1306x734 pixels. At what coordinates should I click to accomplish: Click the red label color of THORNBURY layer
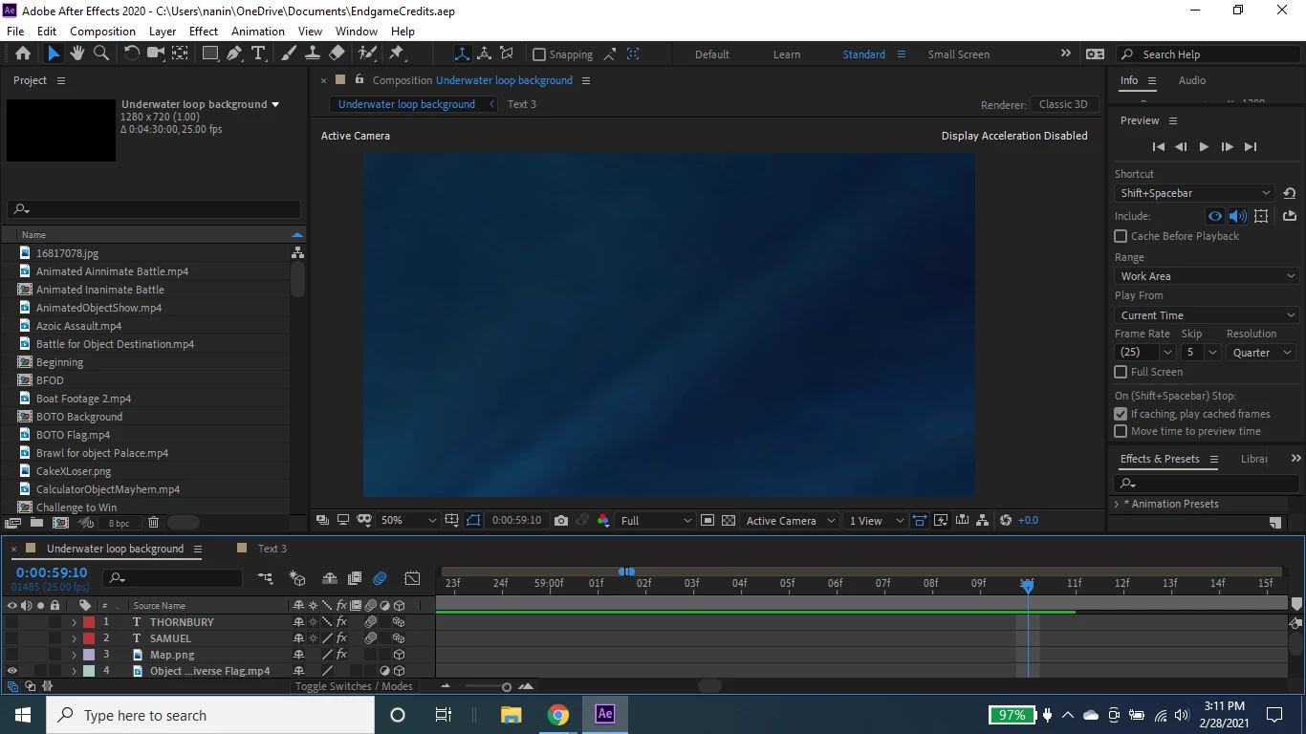pos(89,622)
